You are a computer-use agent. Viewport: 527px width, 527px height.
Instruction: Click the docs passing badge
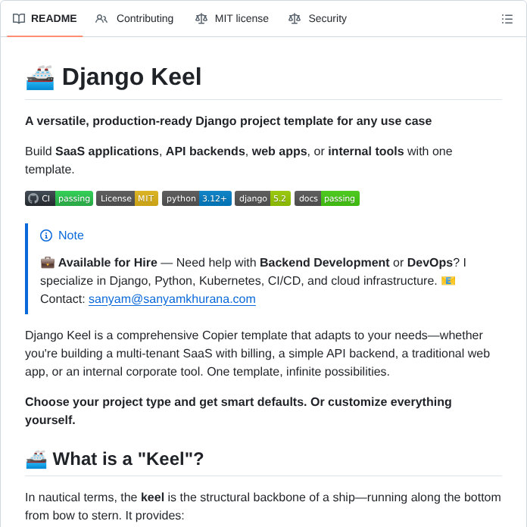tap(327, 198)
